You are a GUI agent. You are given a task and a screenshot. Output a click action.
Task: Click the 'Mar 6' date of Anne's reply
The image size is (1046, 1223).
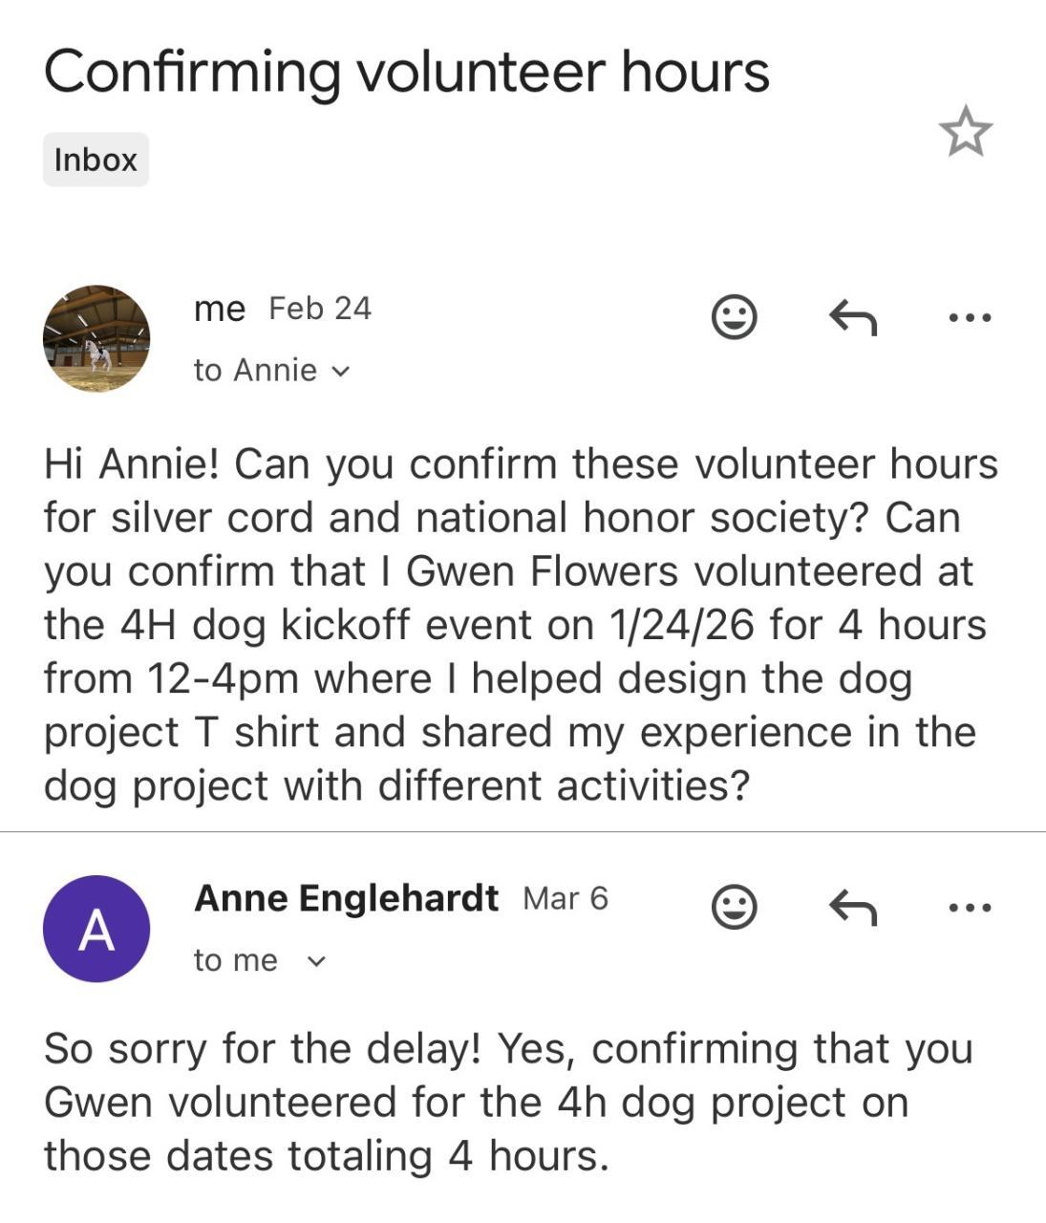(x=566, y=898)
